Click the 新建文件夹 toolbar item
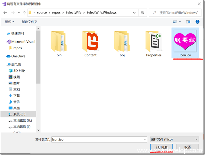Viewport: 205px width, 155px height. tap(29, 22)
